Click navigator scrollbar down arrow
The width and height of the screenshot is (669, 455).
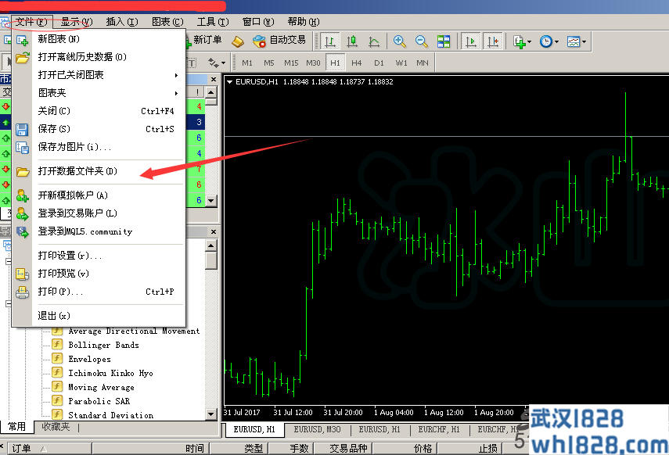tap(210, 414)
